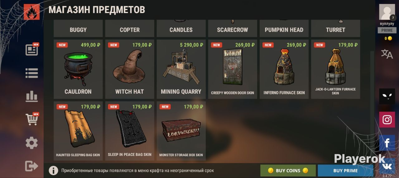Image resolution: width=399 pixels, height=178 pixels.
Task: Open settings via the gear icon
Action: [x=31, y=143]
